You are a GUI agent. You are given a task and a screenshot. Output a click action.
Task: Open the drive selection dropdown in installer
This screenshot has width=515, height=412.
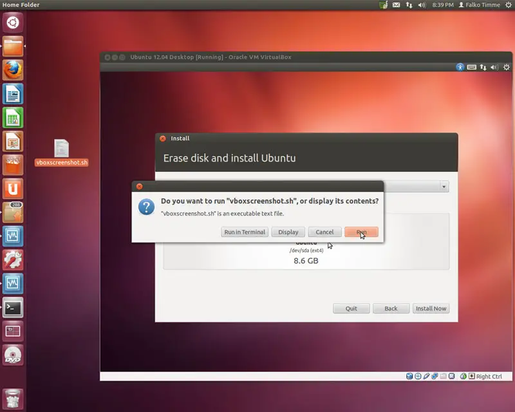[x=444, y=187]
